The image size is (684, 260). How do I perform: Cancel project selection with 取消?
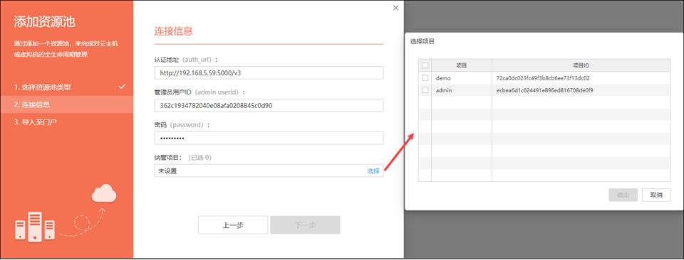656,195
